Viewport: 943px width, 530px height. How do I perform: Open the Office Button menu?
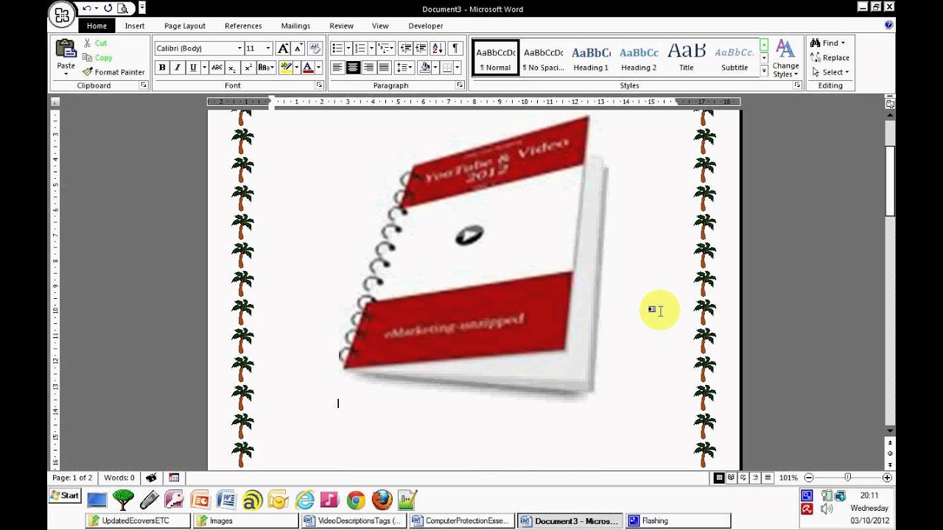[x=63, y=15]
